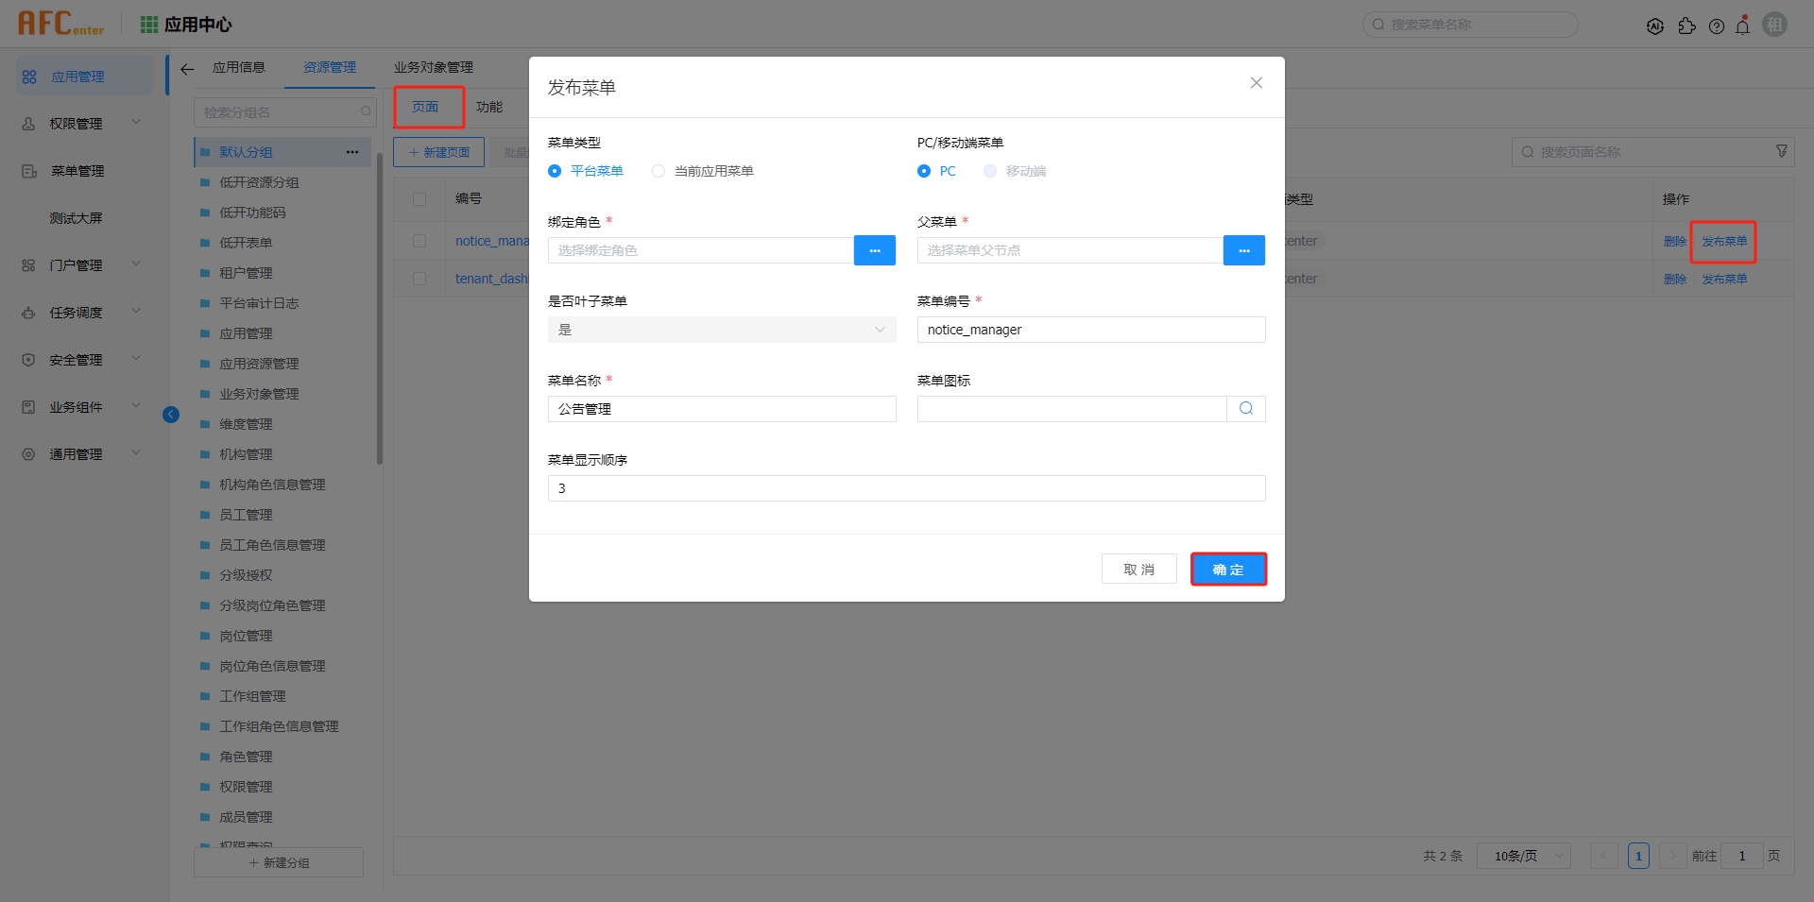The width and height of the screenshot is (1814, 902).
Task: Click the magnifier icon in 菜单图标 field
Action: 1245,408
